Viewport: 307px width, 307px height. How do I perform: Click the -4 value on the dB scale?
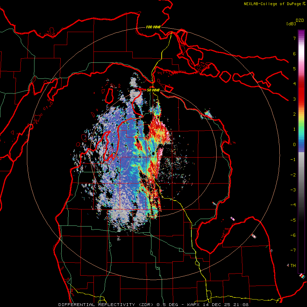tap(293, 205)
